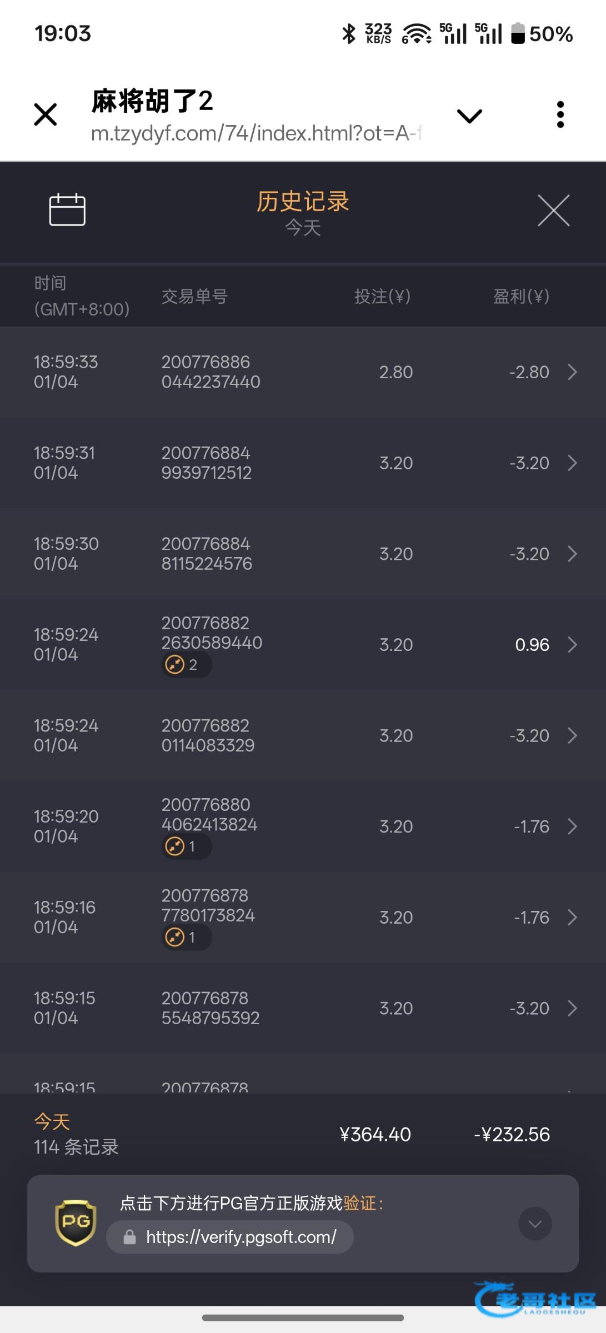The height and width of the screenshot is (1333, 606).
Task: Tap the spin badge on 18:59:20 record
Action: pos(186,846)
